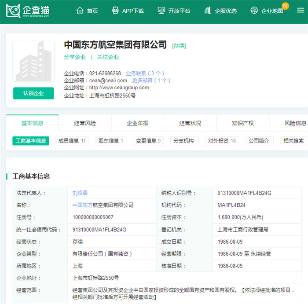Select the 公司简介 sub-tab

click(x=260, y=141)
